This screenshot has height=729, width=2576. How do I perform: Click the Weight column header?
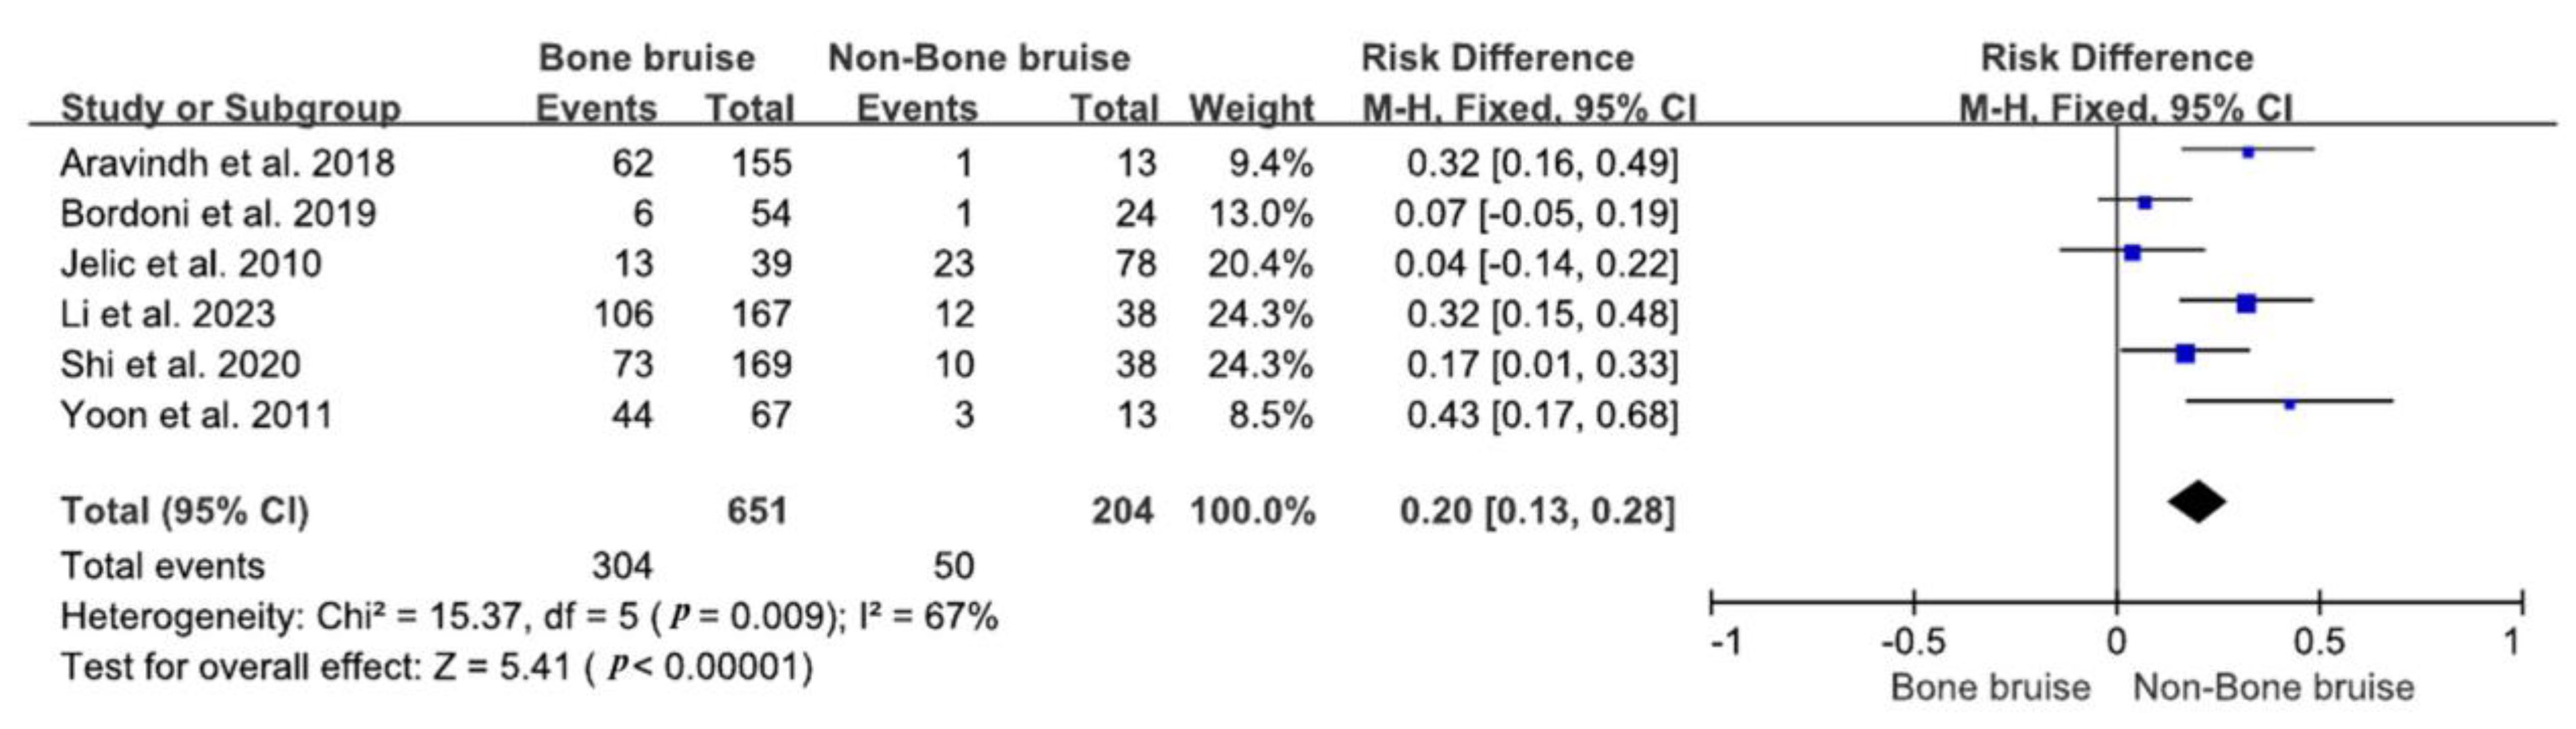(x=1251, y=108)
